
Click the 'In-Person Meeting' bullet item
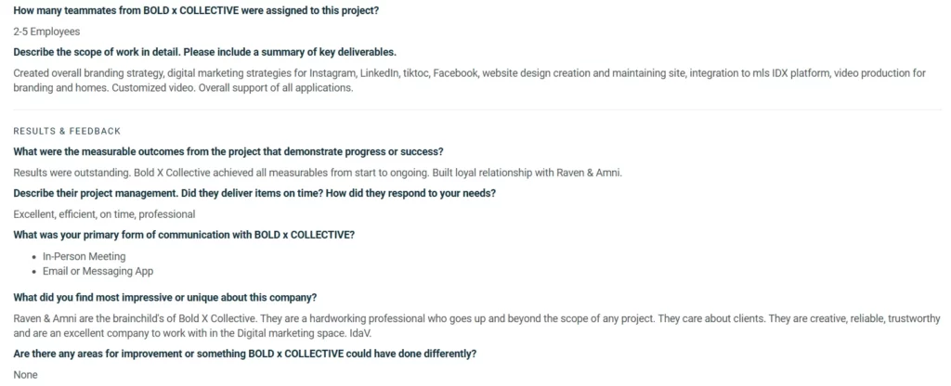click(x=85, y=256)
